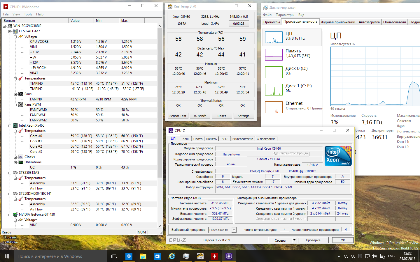Open File Explorer from the taskbar
The width and height of the screenshot is (420, 262).
pos(143,256)
